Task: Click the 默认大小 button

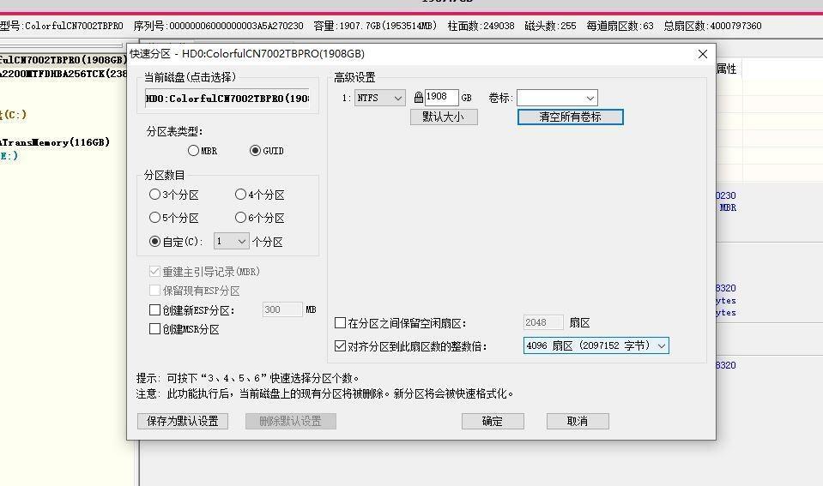Action: [x=444, y=117]
